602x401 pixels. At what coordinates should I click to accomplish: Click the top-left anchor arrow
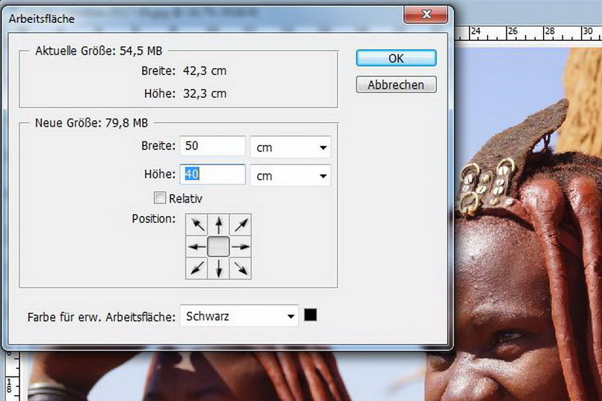coord(197,225)
